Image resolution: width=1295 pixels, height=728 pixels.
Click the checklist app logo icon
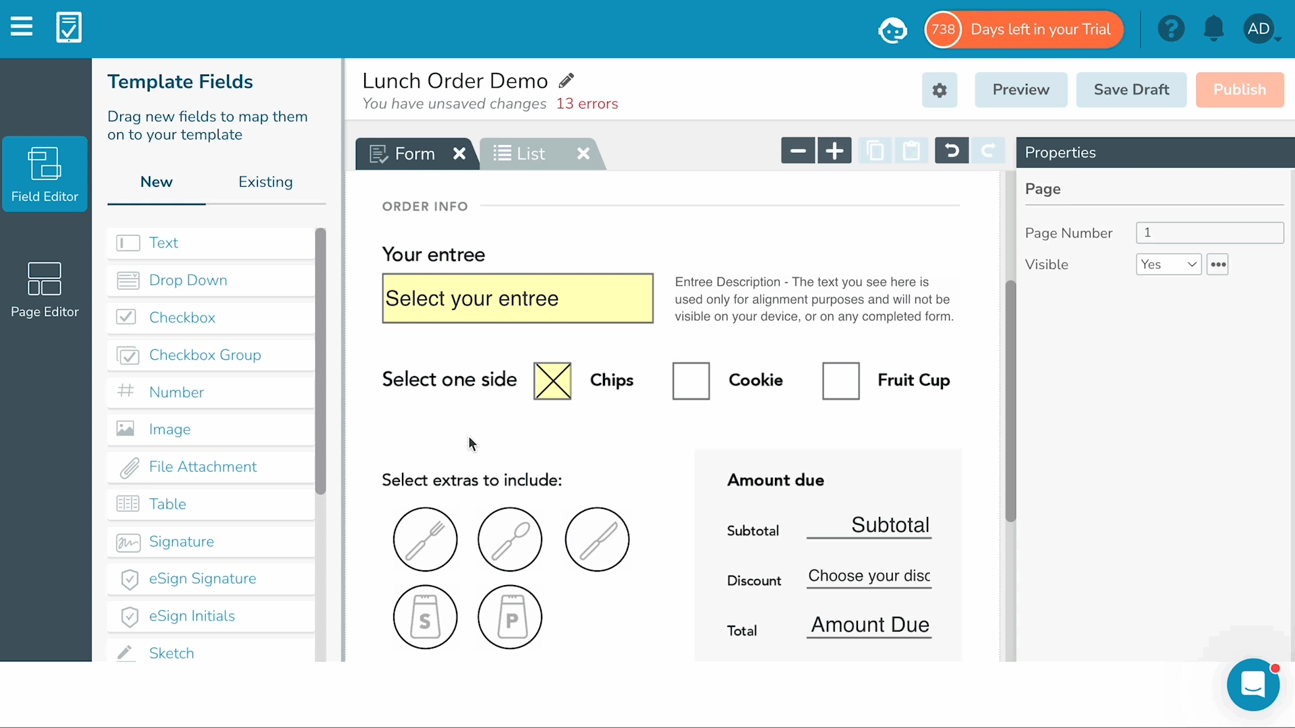click(69, 28)
